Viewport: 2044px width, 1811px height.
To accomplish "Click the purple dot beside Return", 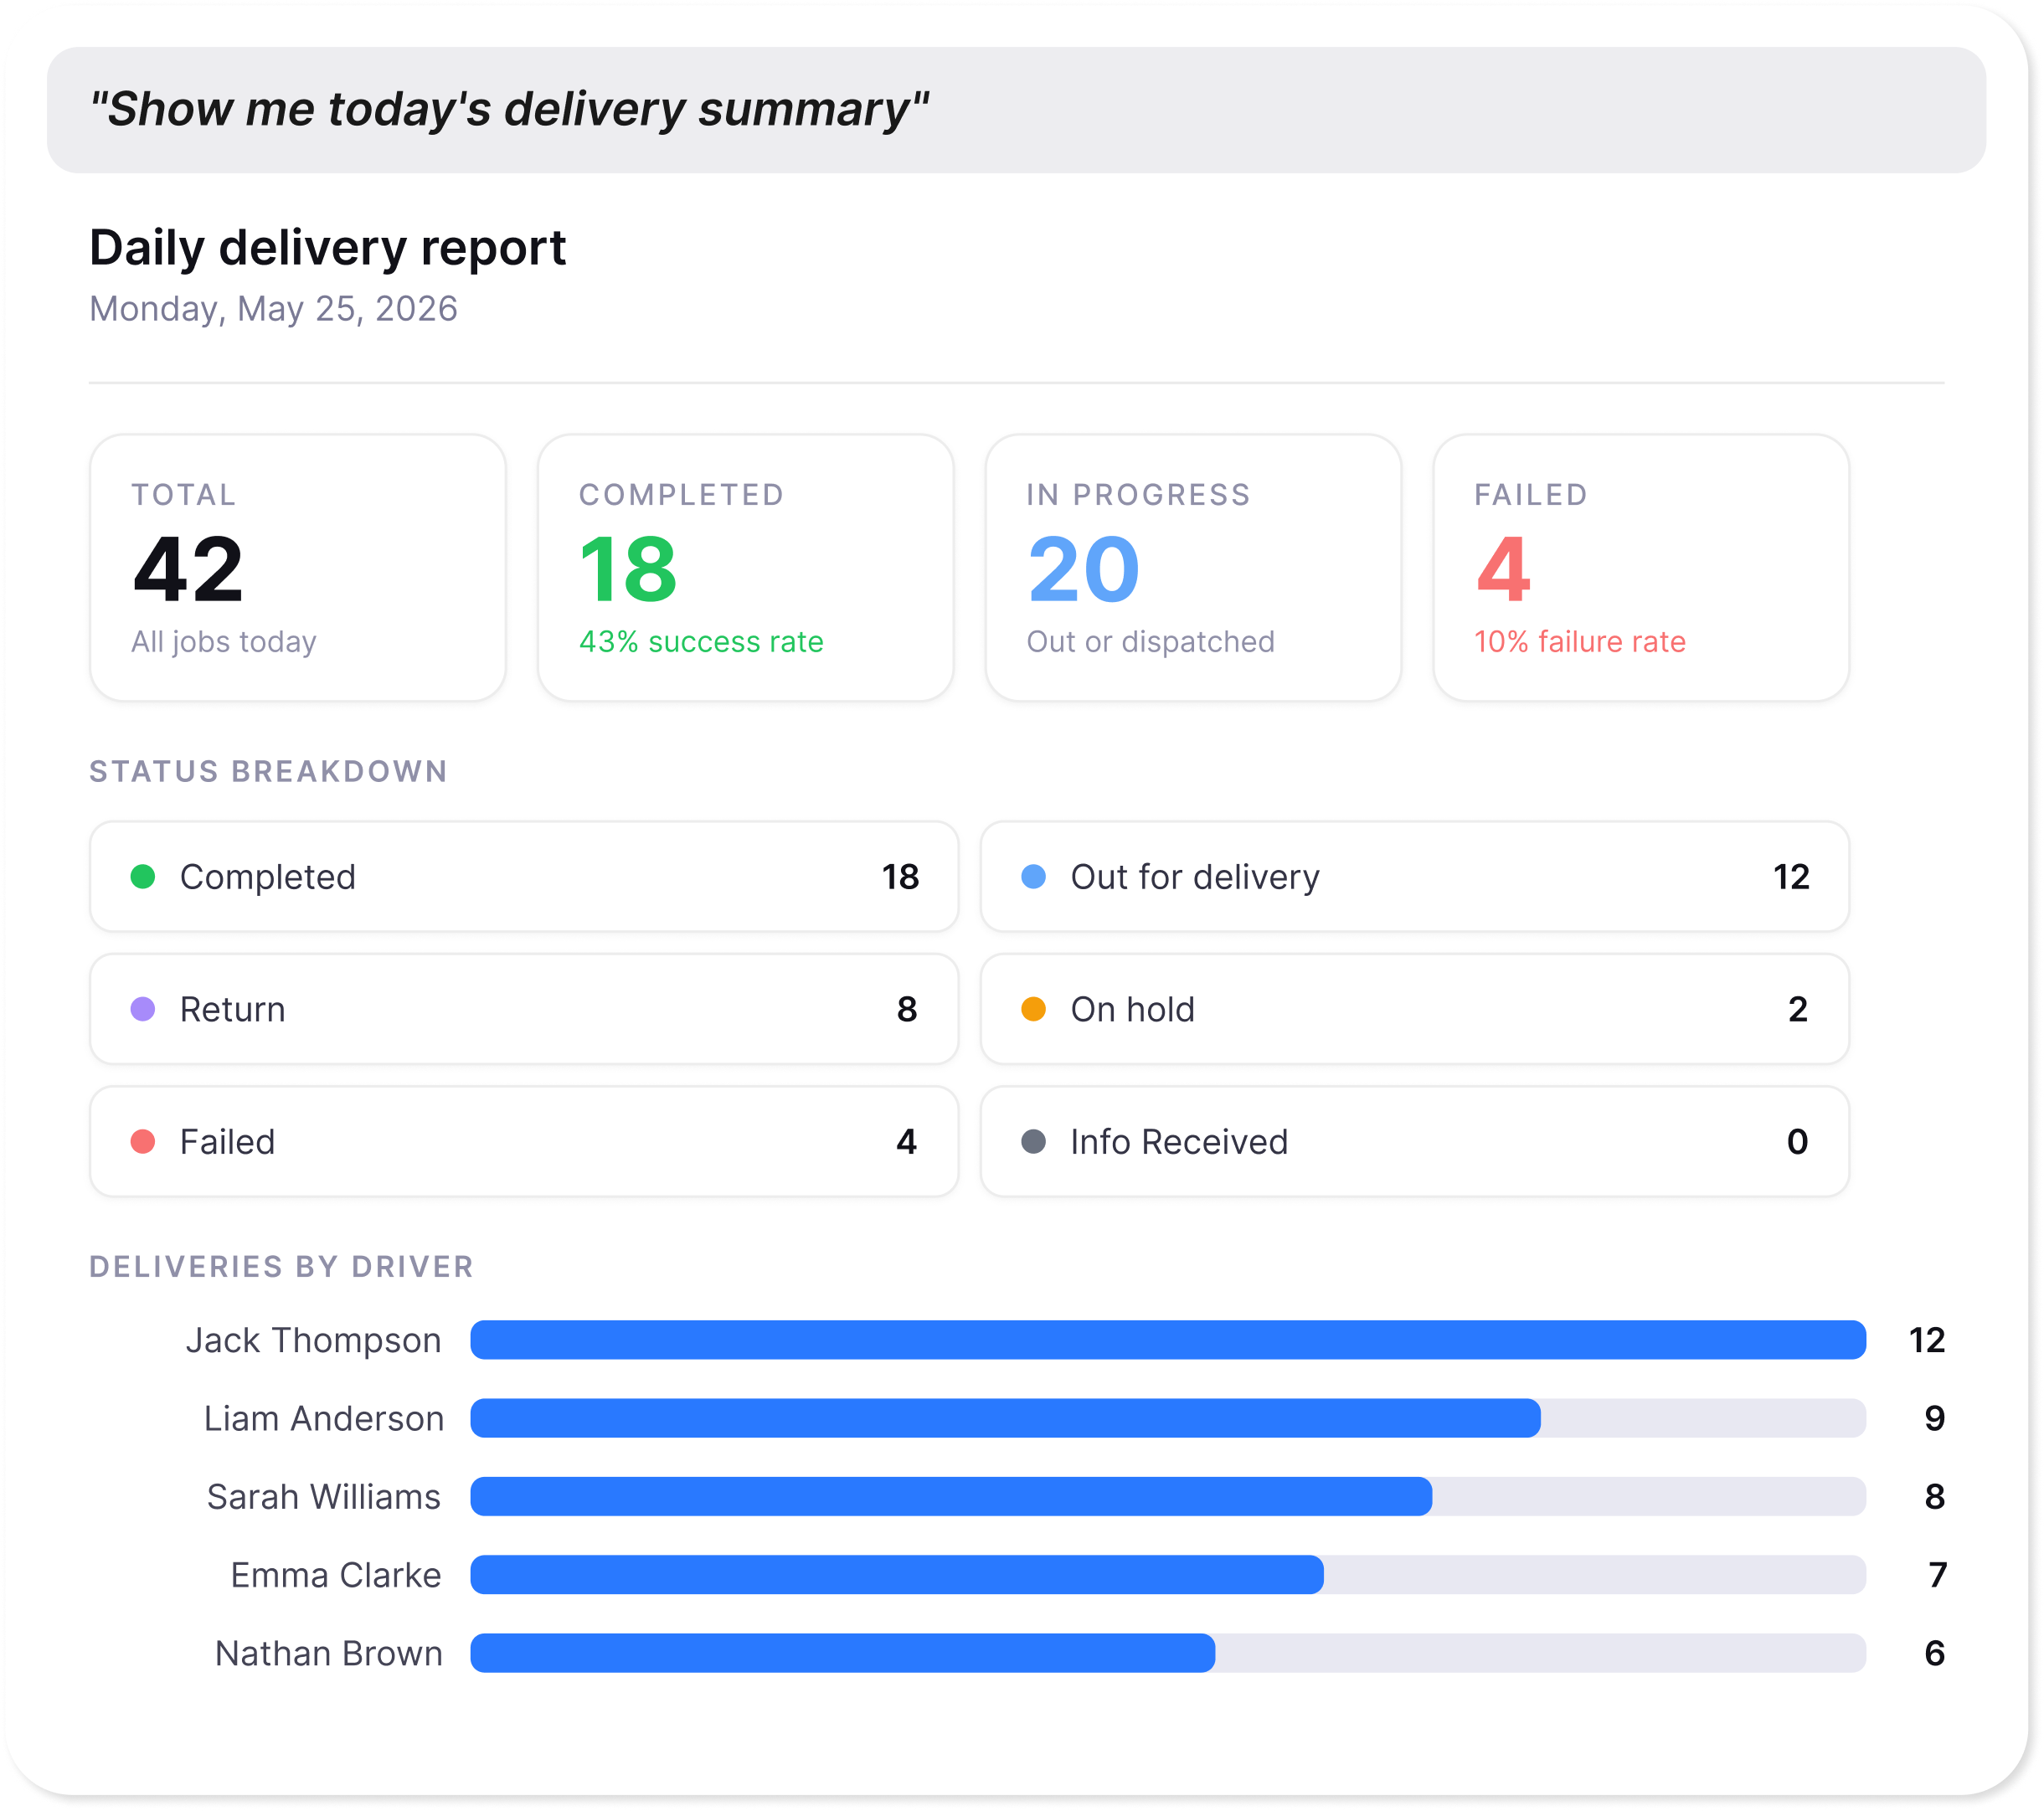I will click(x=143, y=1009).
